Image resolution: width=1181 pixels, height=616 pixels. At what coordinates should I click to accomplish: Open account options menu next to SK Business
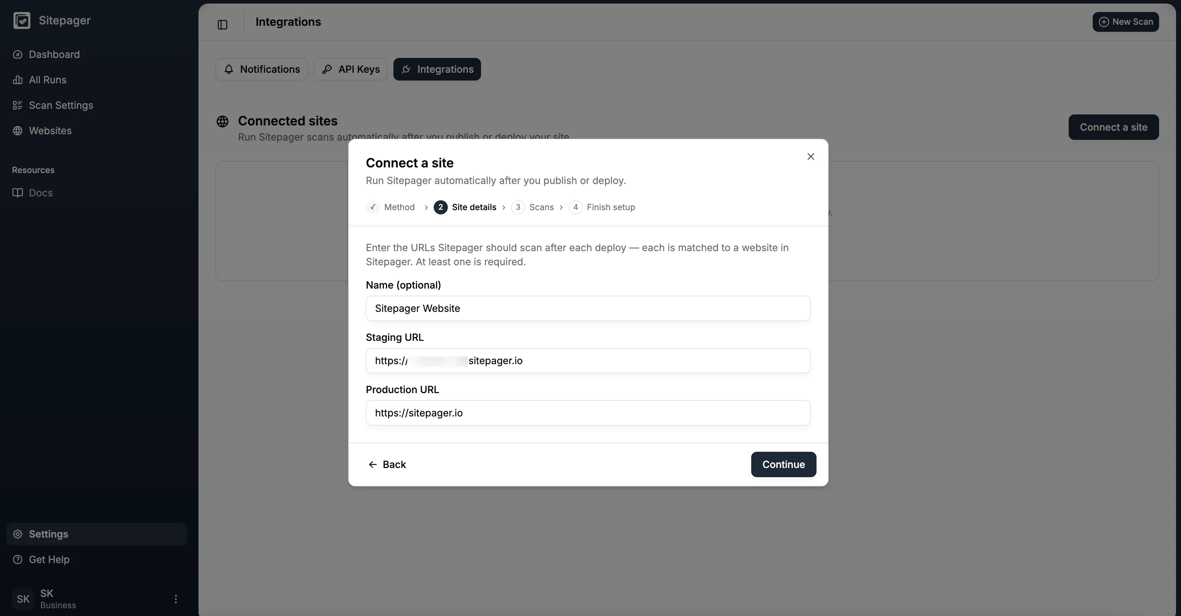click(176, 599)
